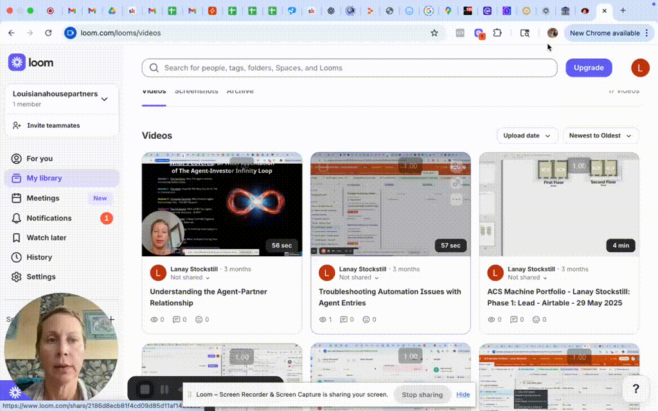Viewport: 658px width, 411px height.
Task: Open the L profile avatar menu
Action: tap(640, 68)
